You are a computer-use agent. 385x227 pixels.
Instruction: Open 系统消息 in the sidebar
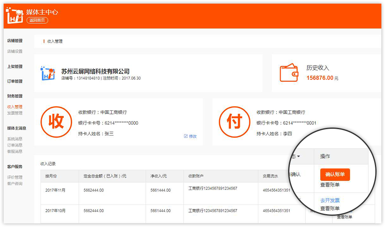coord(15,139)
